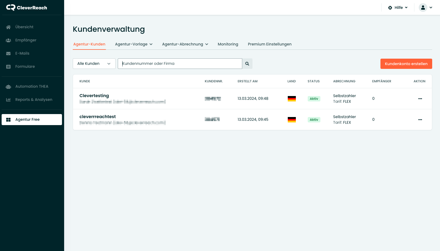Click the magnifying glass search button
The width and height of the screenshot is (440, 251).
[247, 64]
